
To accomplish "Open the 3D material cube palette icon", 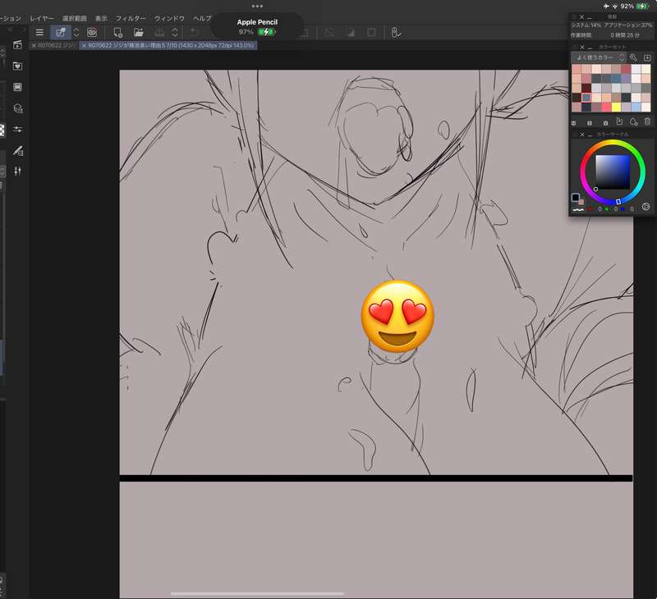I will [x=17, y=108].
